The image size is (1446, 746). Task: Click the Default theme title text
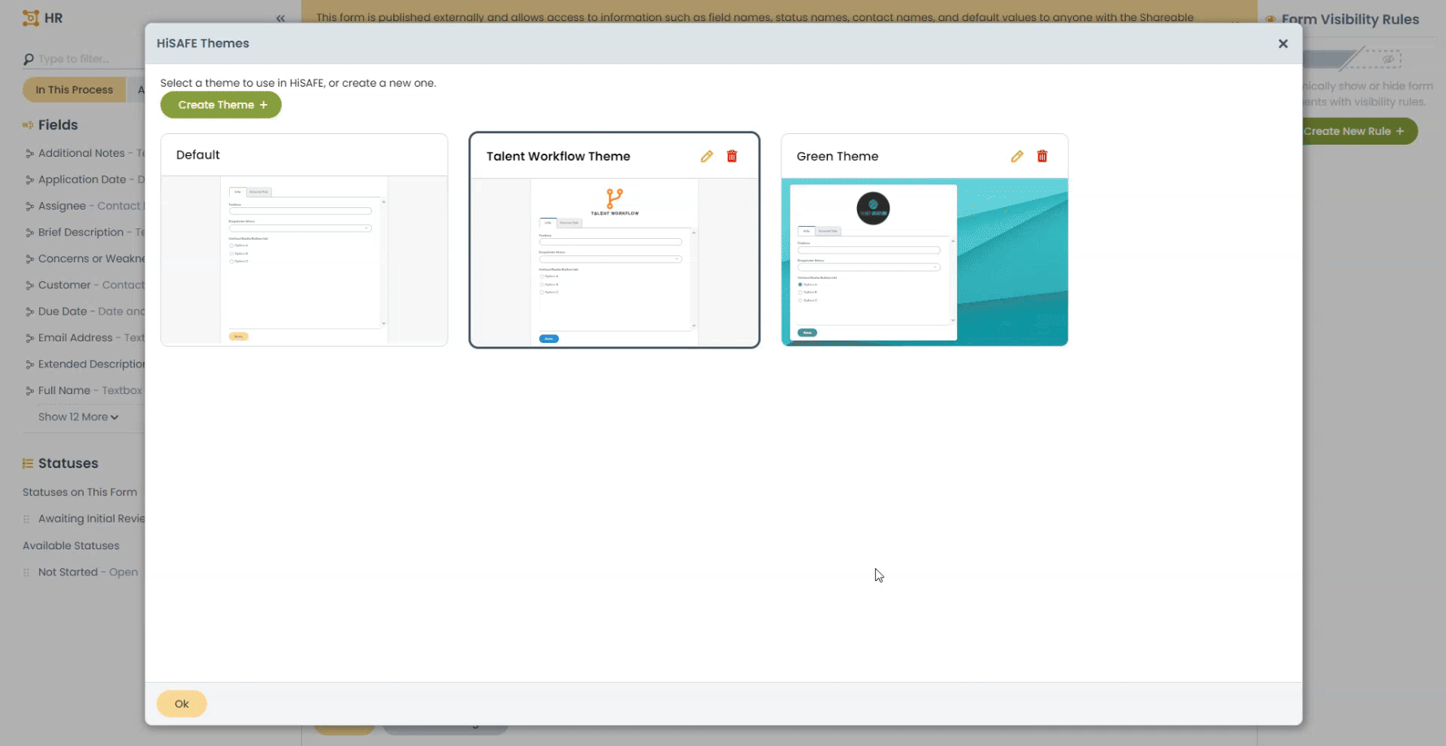tap(198, 154)
